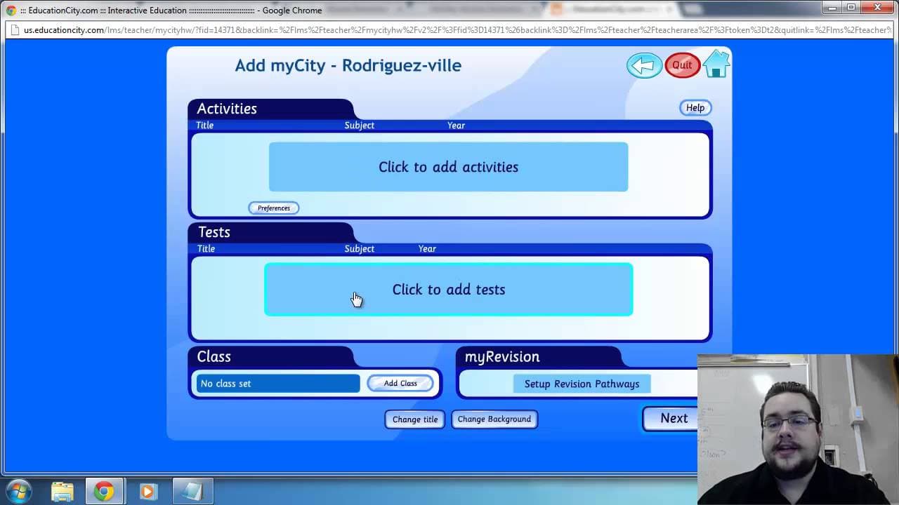899x505 pixels.
Task: Click the page icon in address bar
Action: (x=15, y=30)
